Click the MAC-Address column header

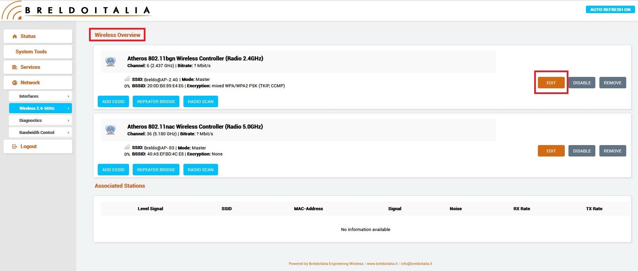(308, 209)
